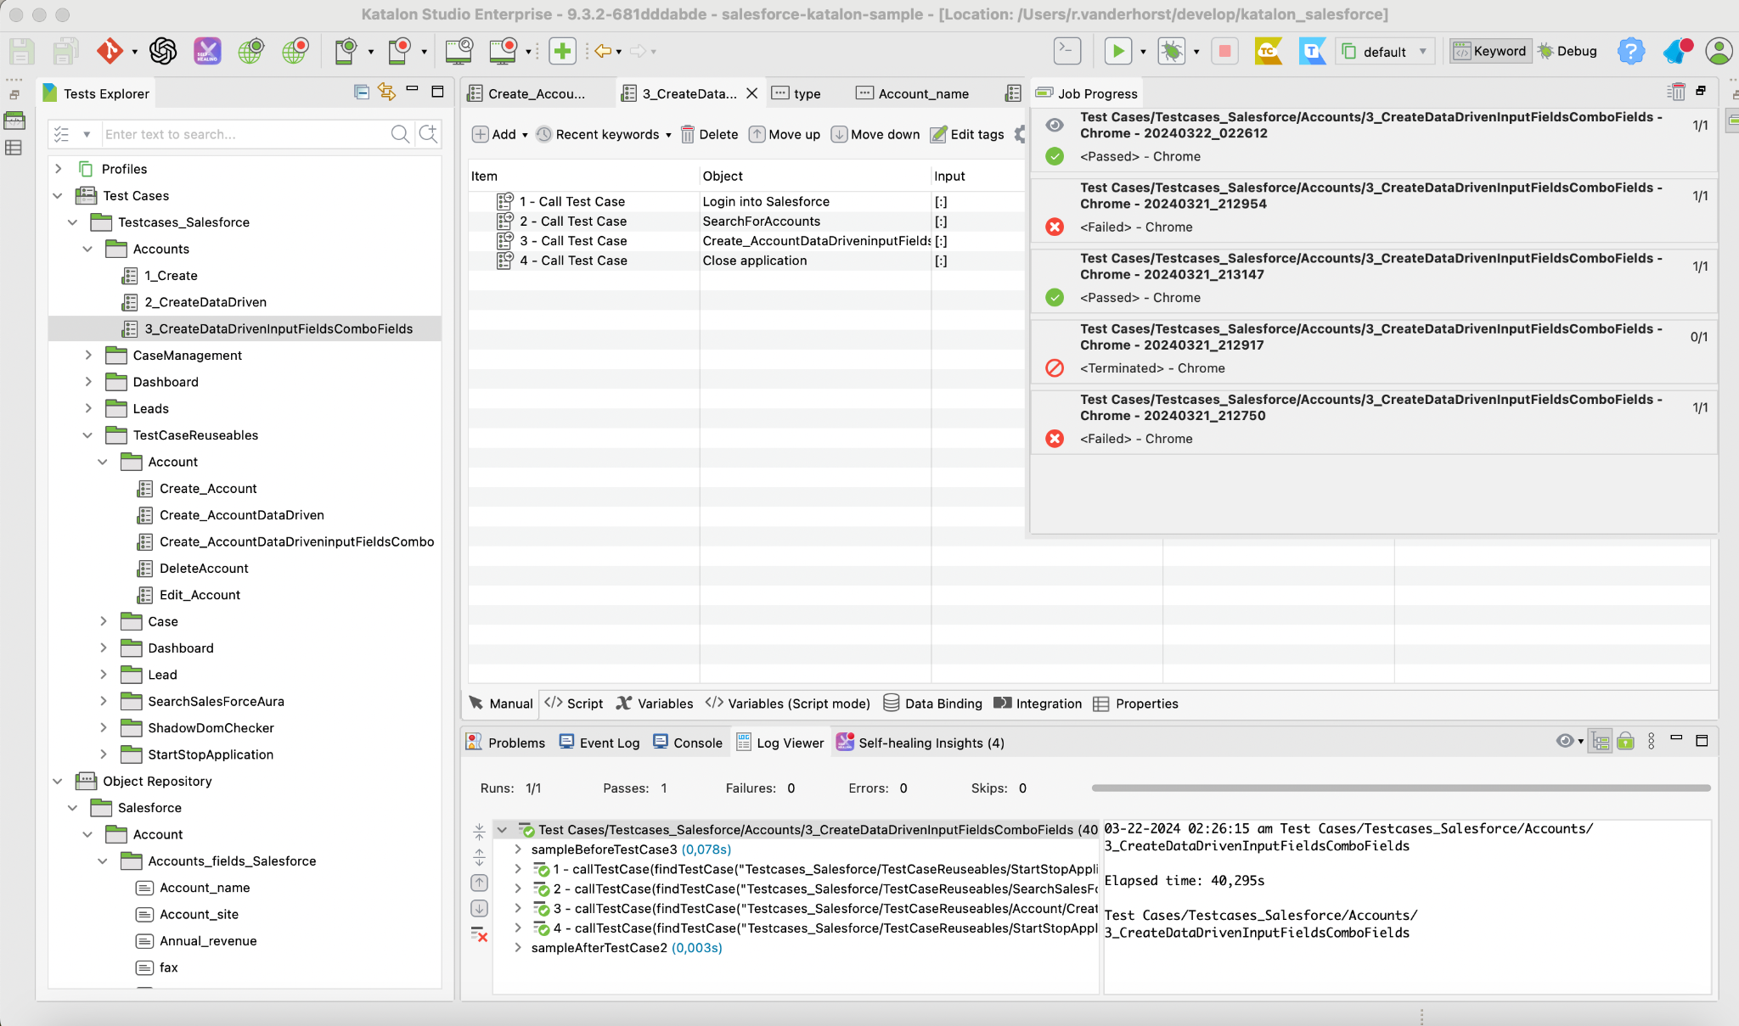1739x1026 pixels.
Task: Run the test with green play button
Action: (1118, 51)
